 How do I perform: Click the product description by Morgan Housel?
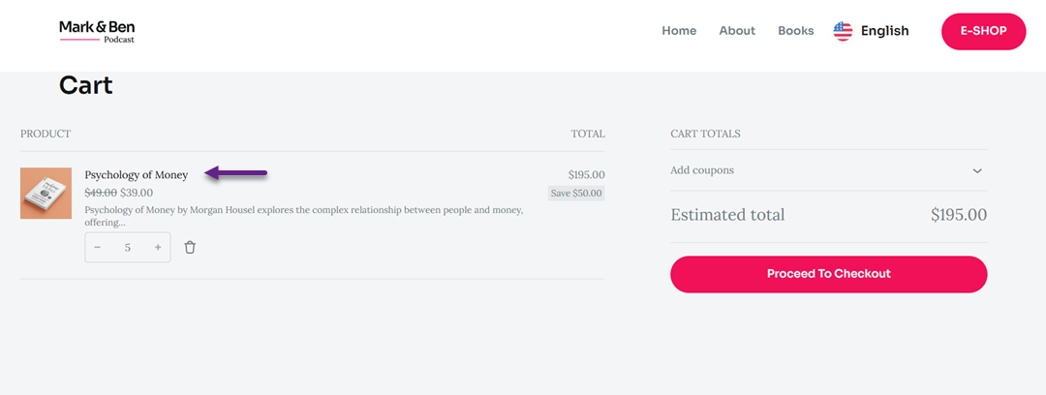coord(303,216)
